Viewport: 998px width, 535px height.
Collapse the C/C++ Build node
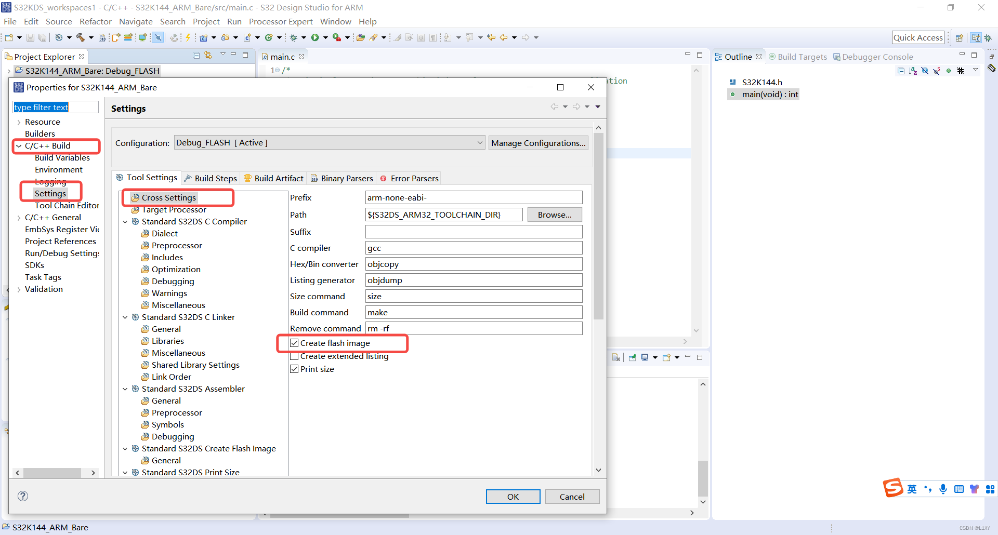(x=19, y=146)
